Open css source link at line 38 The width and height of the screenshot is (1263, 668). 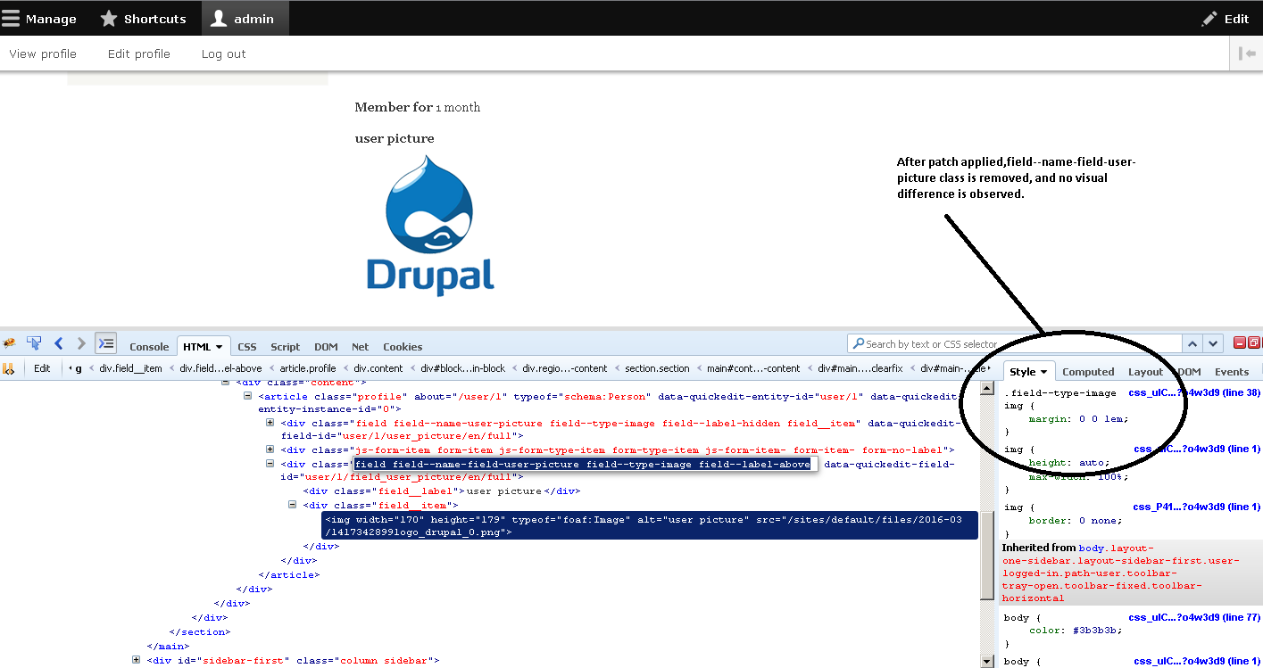[1194, 392]
